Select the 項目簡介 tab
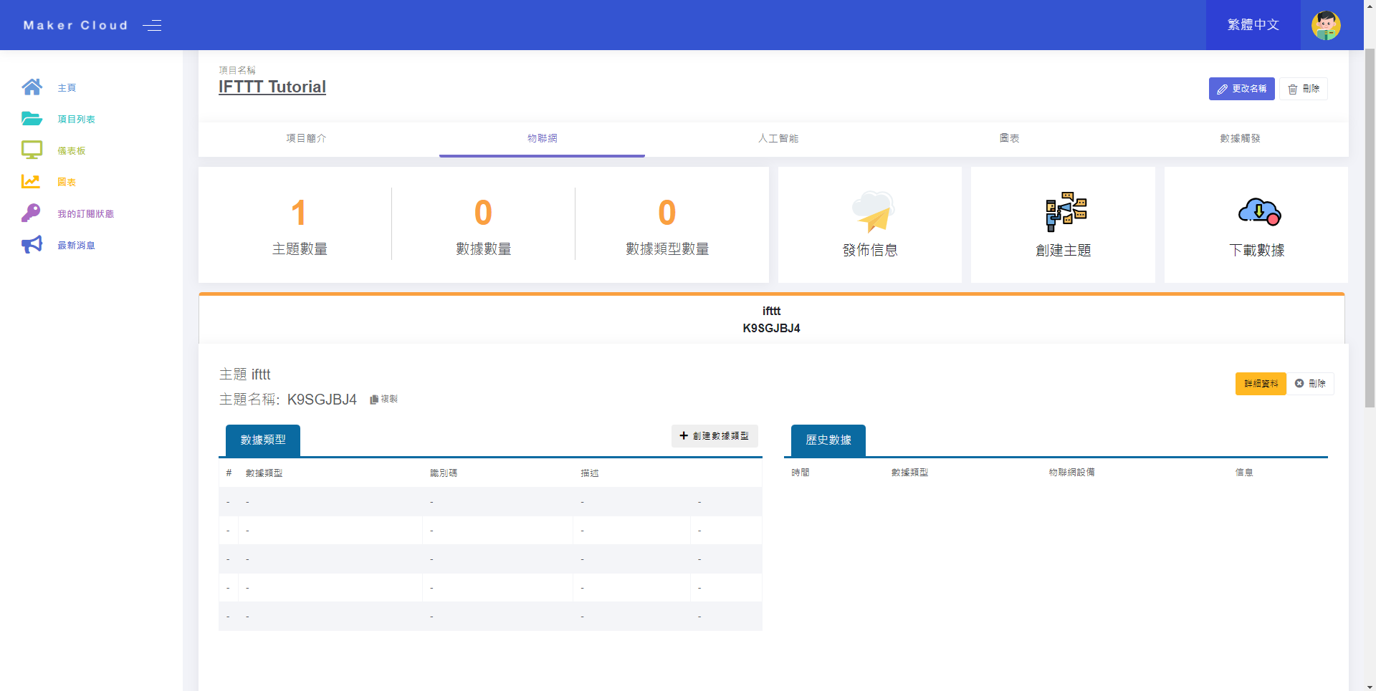The height and width of the screenshot is (691, 1376). pos(306,138)
